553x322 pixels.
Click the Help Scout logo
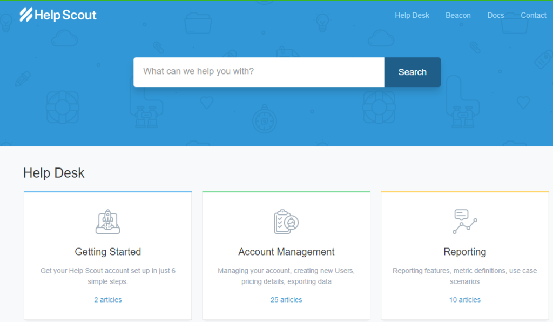pos(58,15)
